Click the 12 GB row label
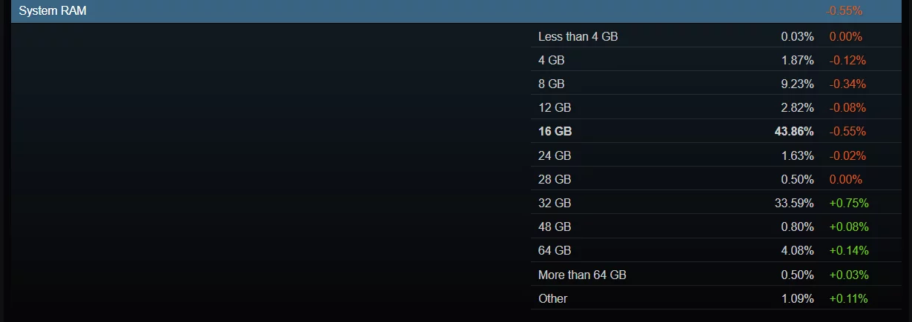Viewport: 912px width, 322px height. [555, 107]
